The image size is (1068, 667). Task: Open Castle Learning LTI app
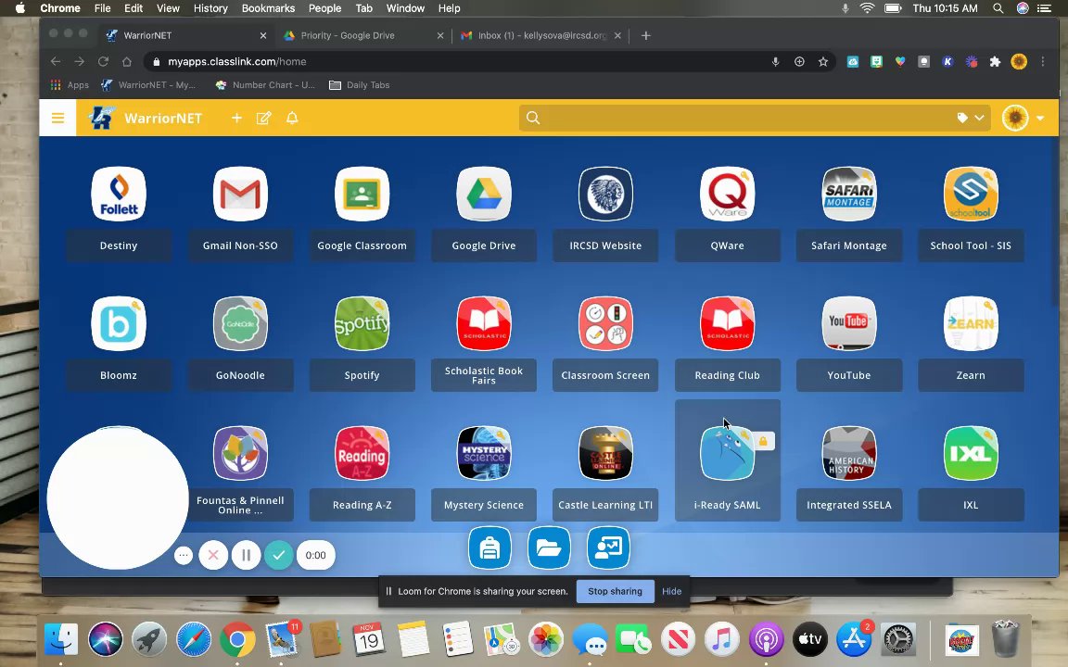pyautogui.click(x=605, y=453)
